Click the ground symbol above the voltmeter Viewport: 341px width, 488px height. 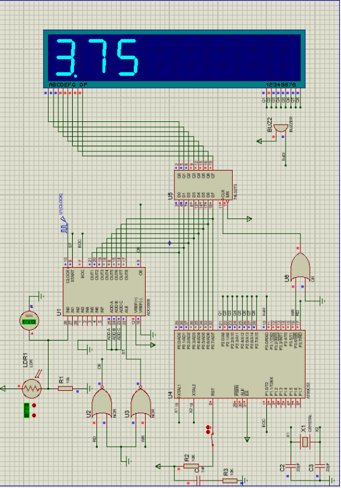[x=41, y=296]
